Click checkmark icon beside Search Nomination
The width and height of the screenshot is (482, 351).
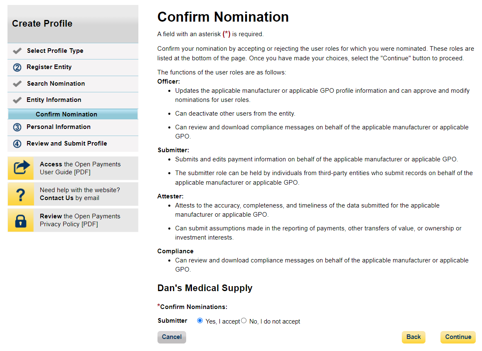click(x=17, y=84)
